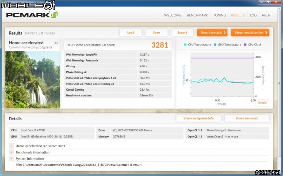Click chart Details button

[262, 103]
